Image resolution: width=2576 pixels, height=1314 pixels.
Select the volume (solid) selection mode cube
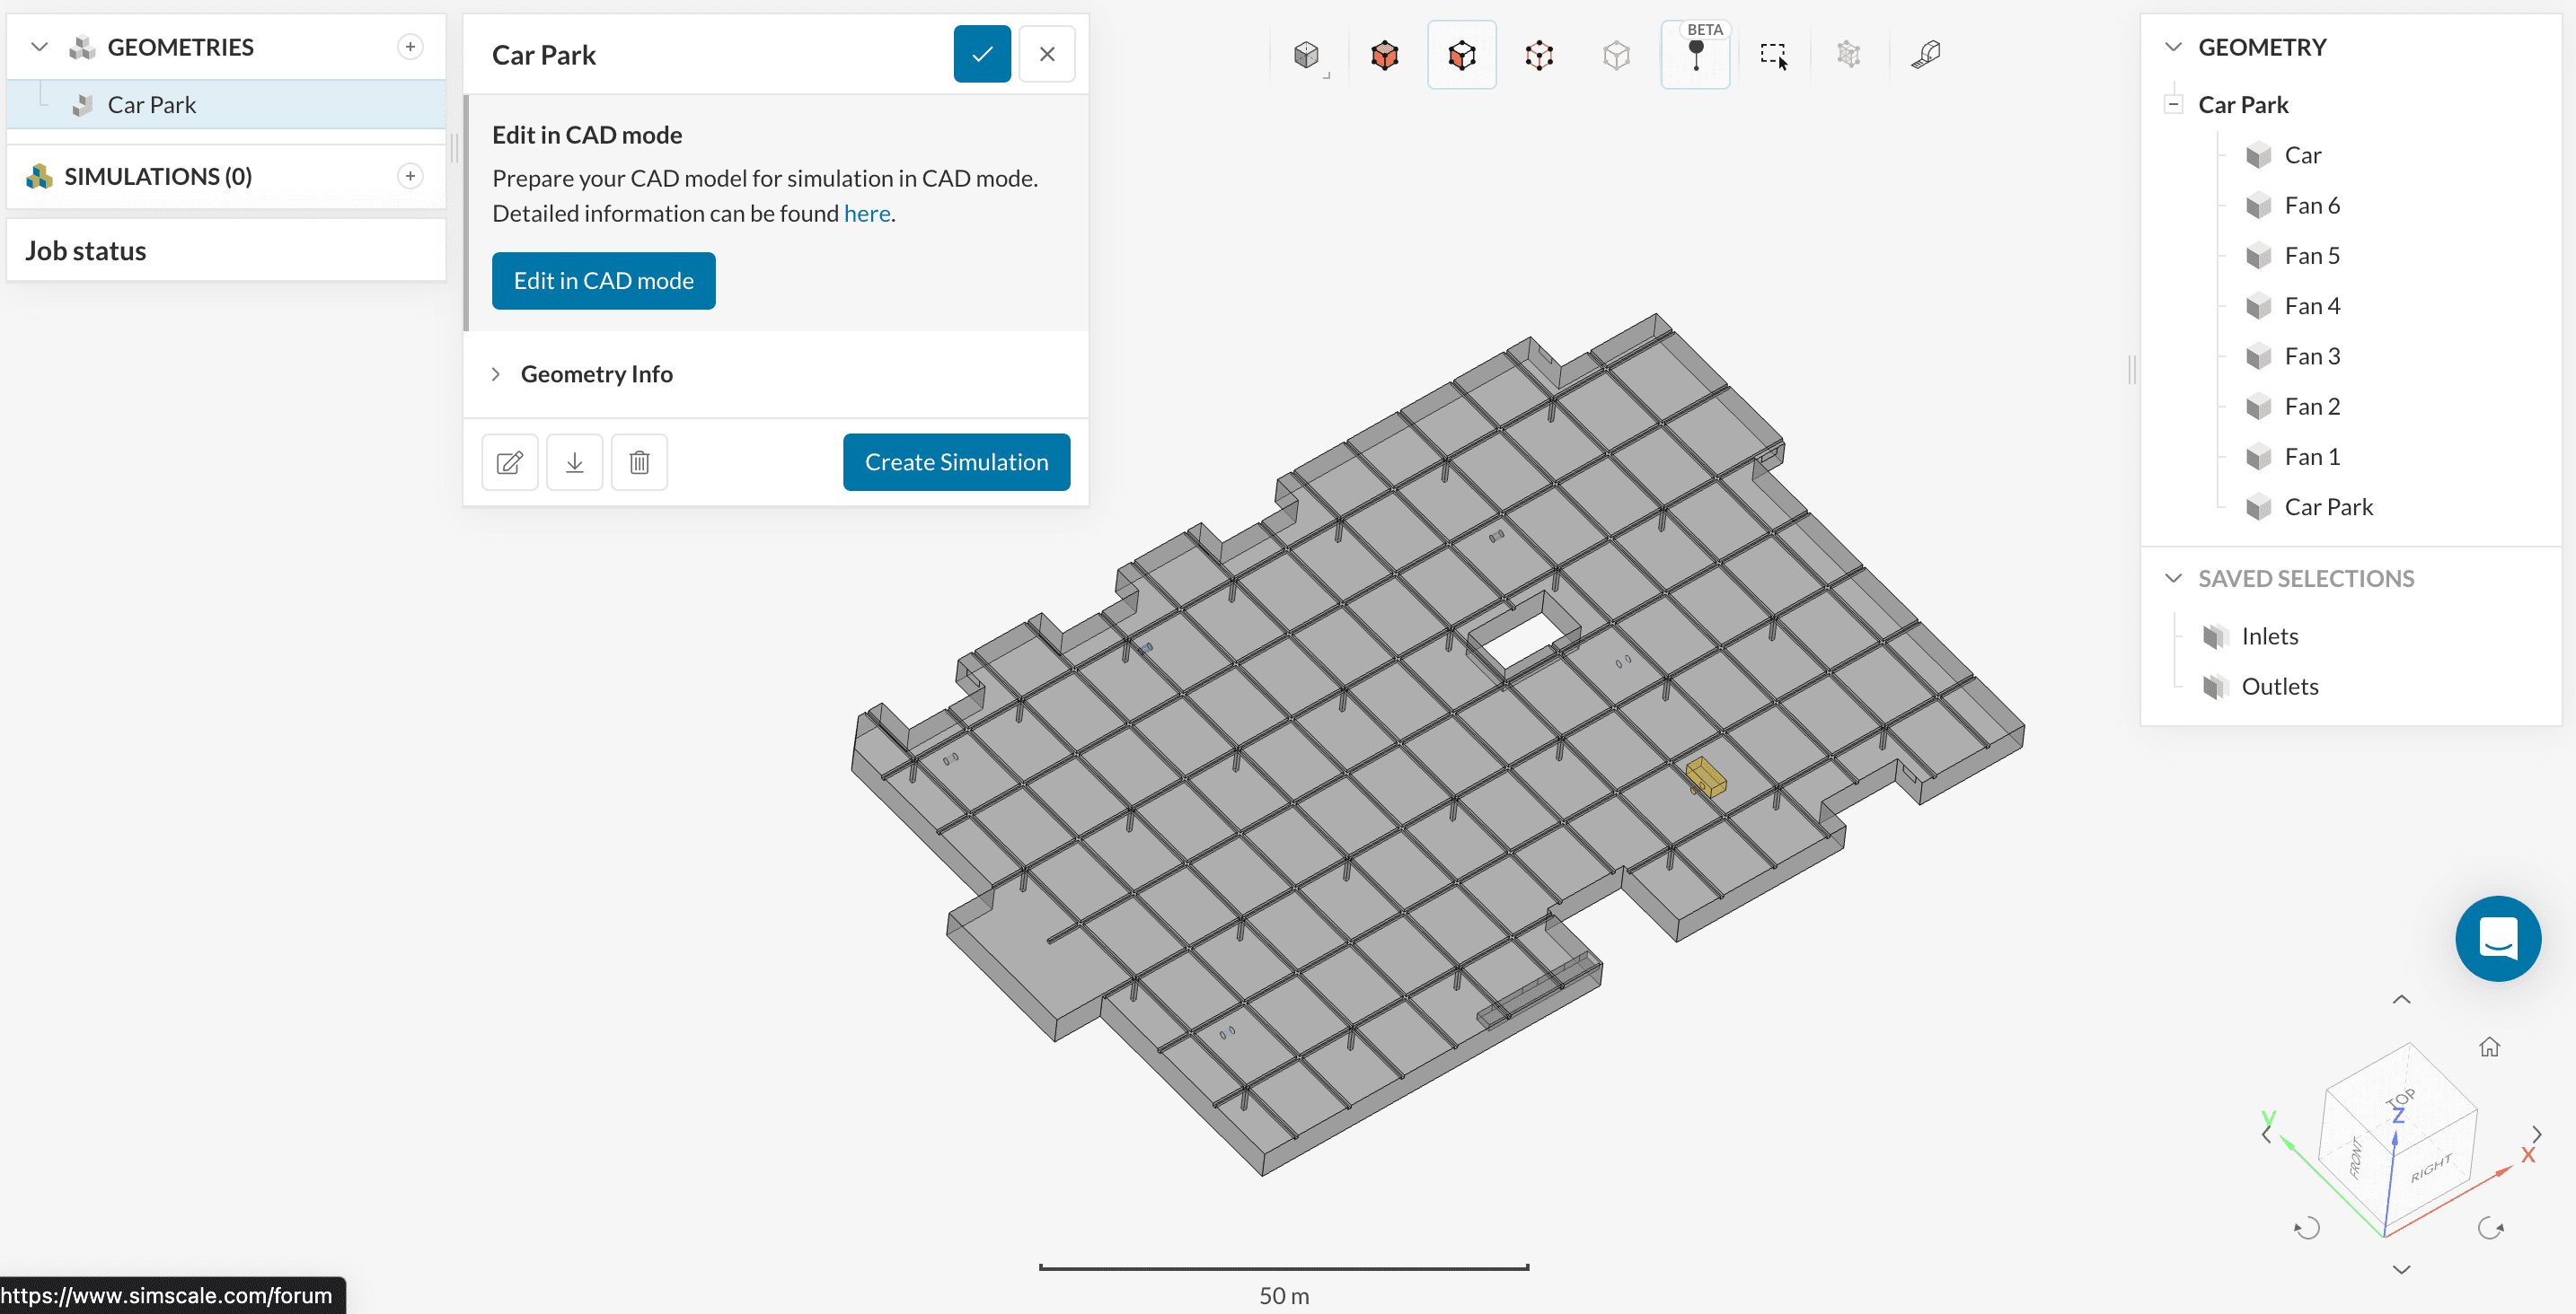(x=1384, y=55)
